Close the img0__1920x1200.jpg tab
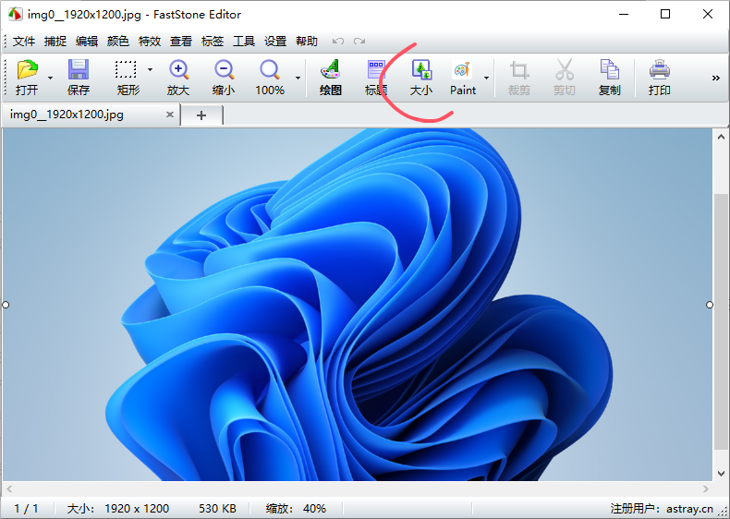The image size is (730, 519). [170, 115]
